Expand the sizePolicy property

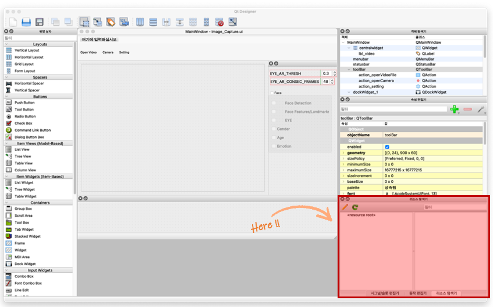pyautogui.click(x=343, y=158)
